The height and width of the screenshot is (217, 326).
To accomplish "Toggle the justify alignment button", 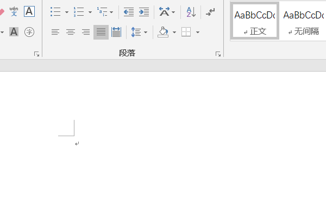I will pyautogui.click(x=101, y=32).
